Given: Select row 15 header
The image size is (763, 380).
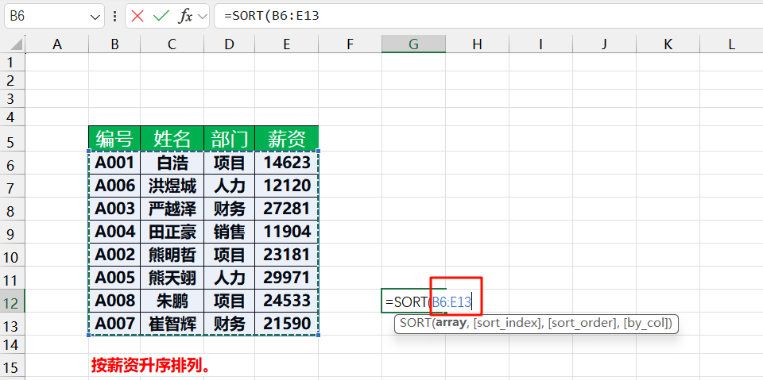Looking at the screenshot, I should (x=12, y=367).
